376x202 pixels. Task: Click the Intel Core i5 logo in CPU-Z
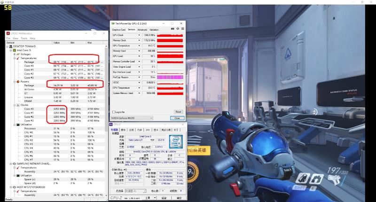(176, 141)
